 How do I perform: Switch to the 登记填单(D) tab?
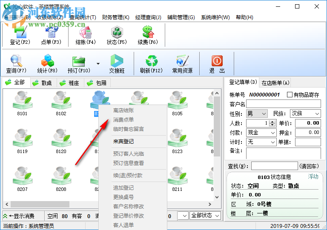[x=243, y=82]
